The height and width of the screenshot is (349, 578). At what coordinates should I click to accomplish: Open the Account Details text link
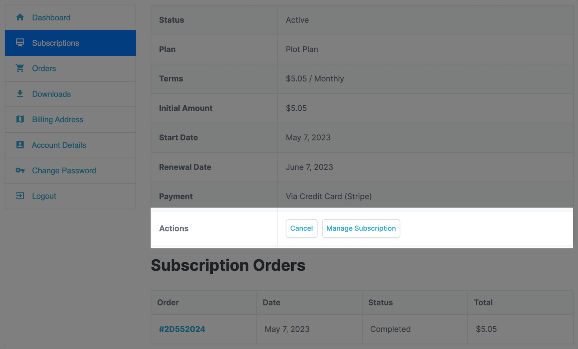[x=59, y=145]
